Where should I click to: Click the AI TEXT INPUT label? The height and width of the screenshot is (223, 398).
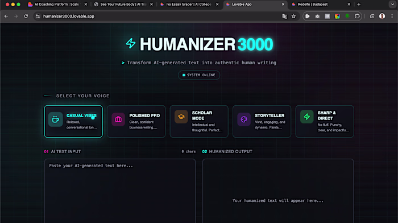coord(66,151)
